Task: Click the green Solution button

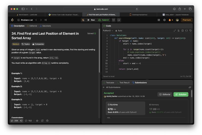Action: (181, 94)
